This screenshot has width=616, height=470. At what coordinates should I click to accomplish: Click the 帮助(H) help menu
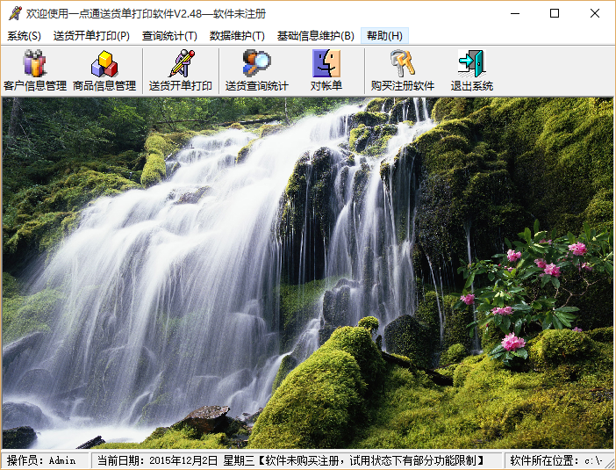(384, 36)
